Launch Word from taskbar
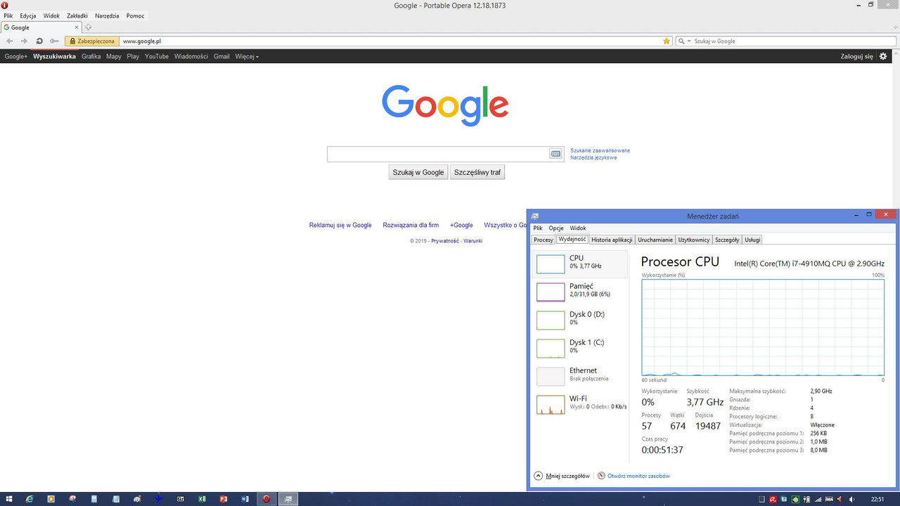The height and width of the screenshot is (506, 900). click(245, 499)
